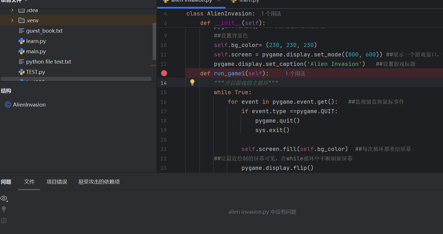Click the lightbulb icon in Problems panel toolbar
This screenshot has height=234, width=443.
4,209
